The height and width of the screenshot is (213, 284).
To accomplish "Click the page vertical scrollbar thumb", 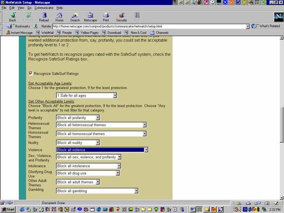I will coord(282,125).
